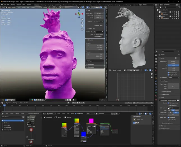Open the Render menu
This screenshot has height=147, width=181.
point(13,5)
